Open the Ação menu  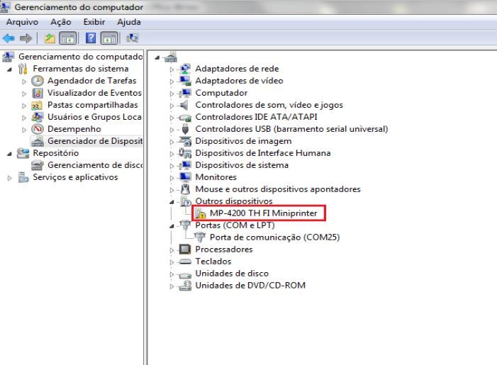pos(51,22)
